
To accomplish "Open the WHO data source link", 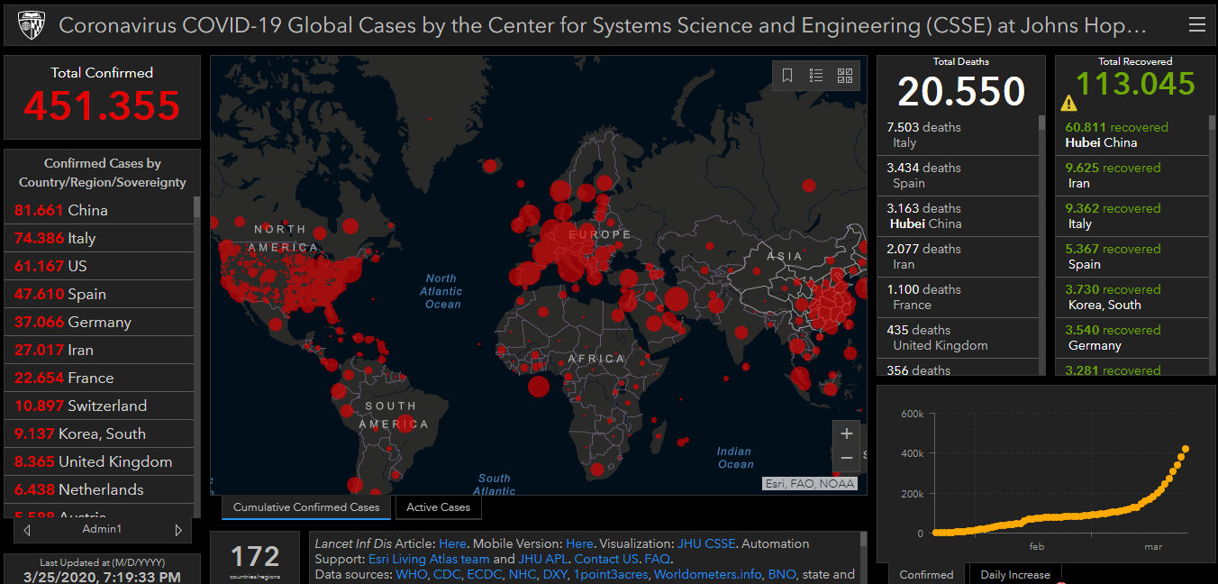I will coord(411,574).
